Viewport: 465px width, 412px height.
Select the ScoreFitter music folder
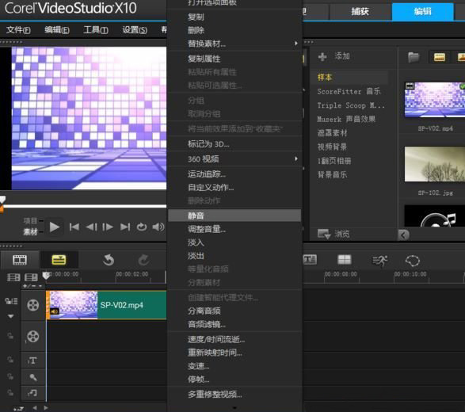(x=349, y=91)
